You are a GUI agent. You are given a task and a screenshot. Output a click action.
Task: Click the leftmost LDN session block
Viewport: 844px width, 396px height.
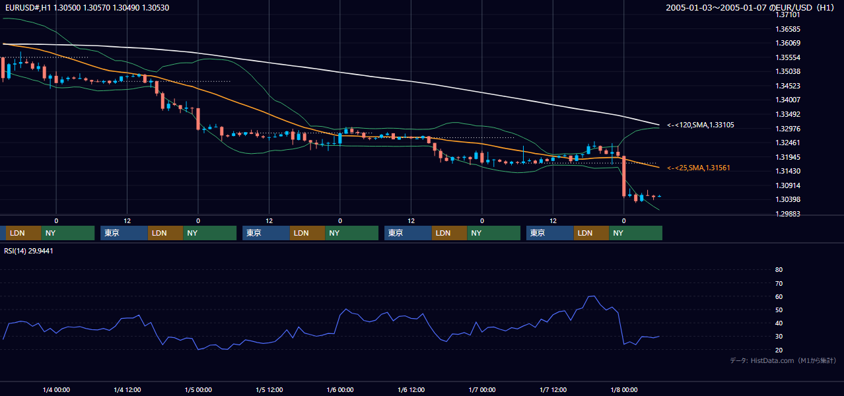click(23, 233)
